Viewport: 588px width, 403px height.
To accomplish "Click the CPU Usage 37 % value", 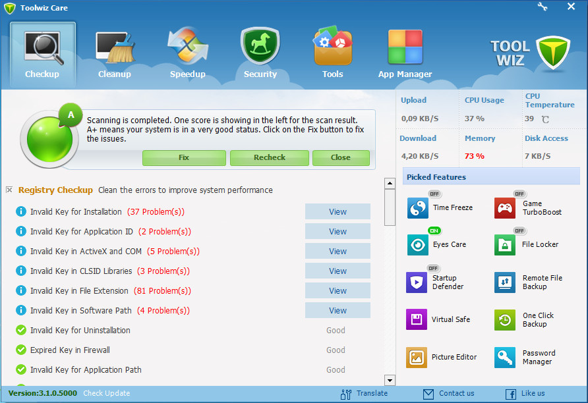I will tap(475, 119).
